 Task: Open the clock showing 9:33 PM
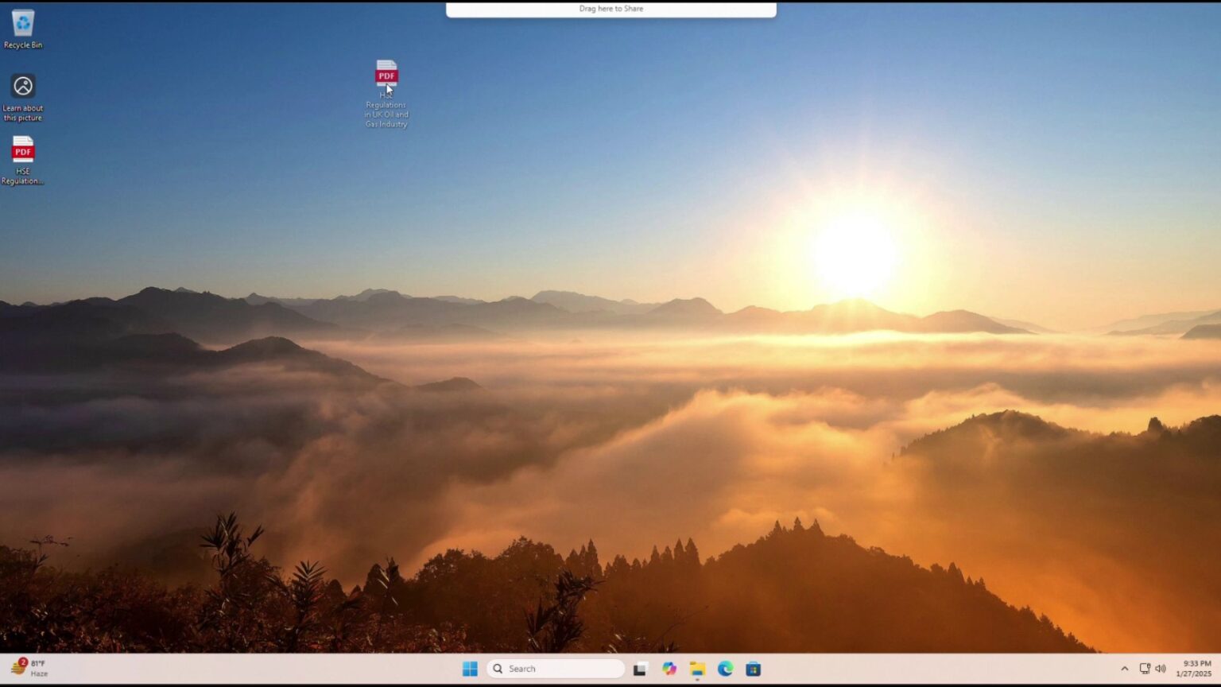tap(1196, 663)
